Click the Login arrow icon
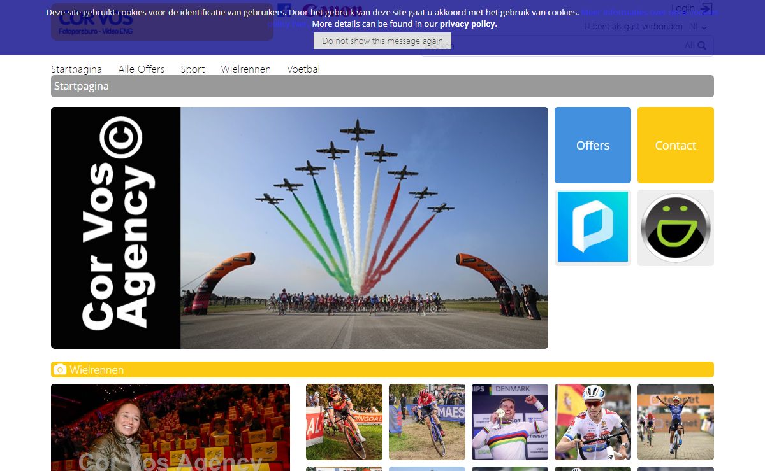 click(x=706, y=8)
